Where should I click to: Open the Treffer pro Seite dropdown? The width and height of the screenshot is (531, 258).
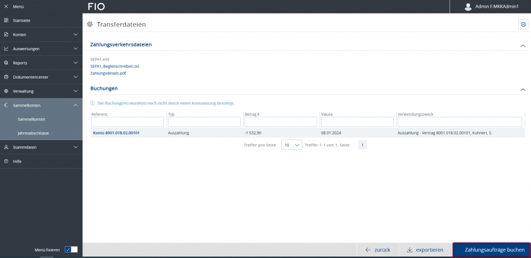[291, 145]
